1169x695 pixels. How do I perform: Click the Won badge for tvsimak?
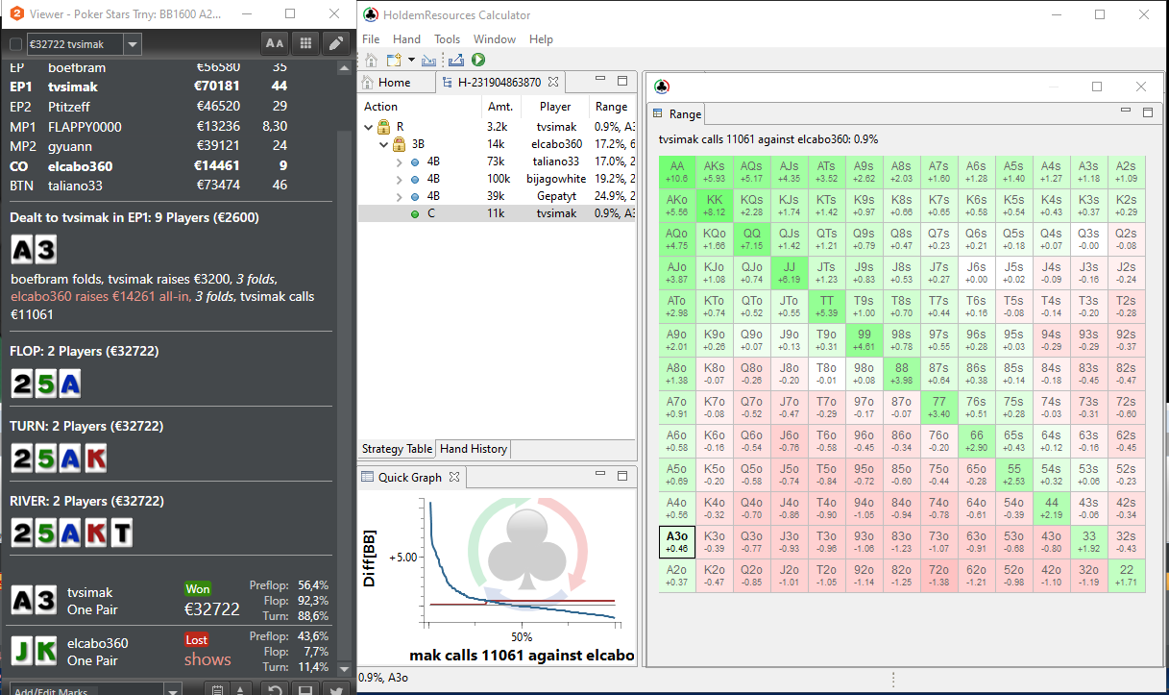click(198, 589)
